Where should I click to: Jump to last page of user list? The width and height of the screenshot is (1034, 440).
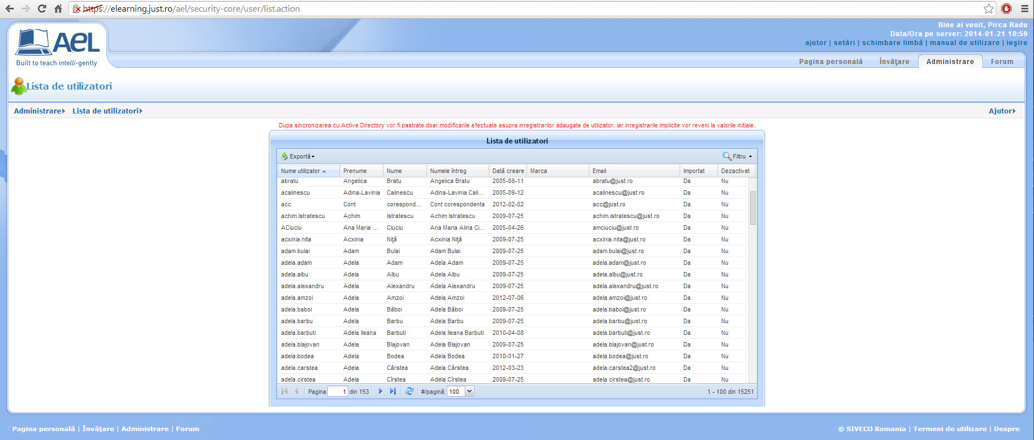(x=393, y=392)
